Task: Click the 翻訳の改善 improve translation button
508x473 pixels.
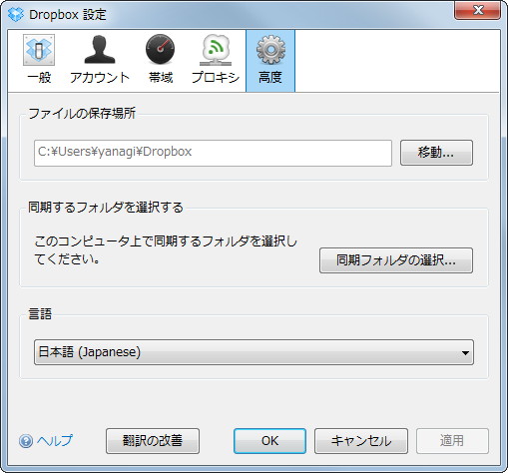Action: 153,441
